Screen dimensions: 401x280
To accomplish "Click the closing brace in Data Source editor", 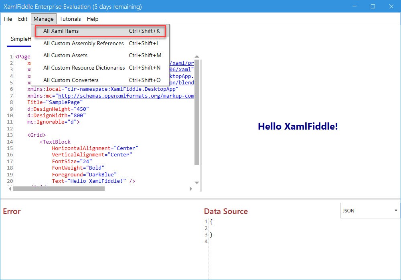I will [x=211, y=235].
